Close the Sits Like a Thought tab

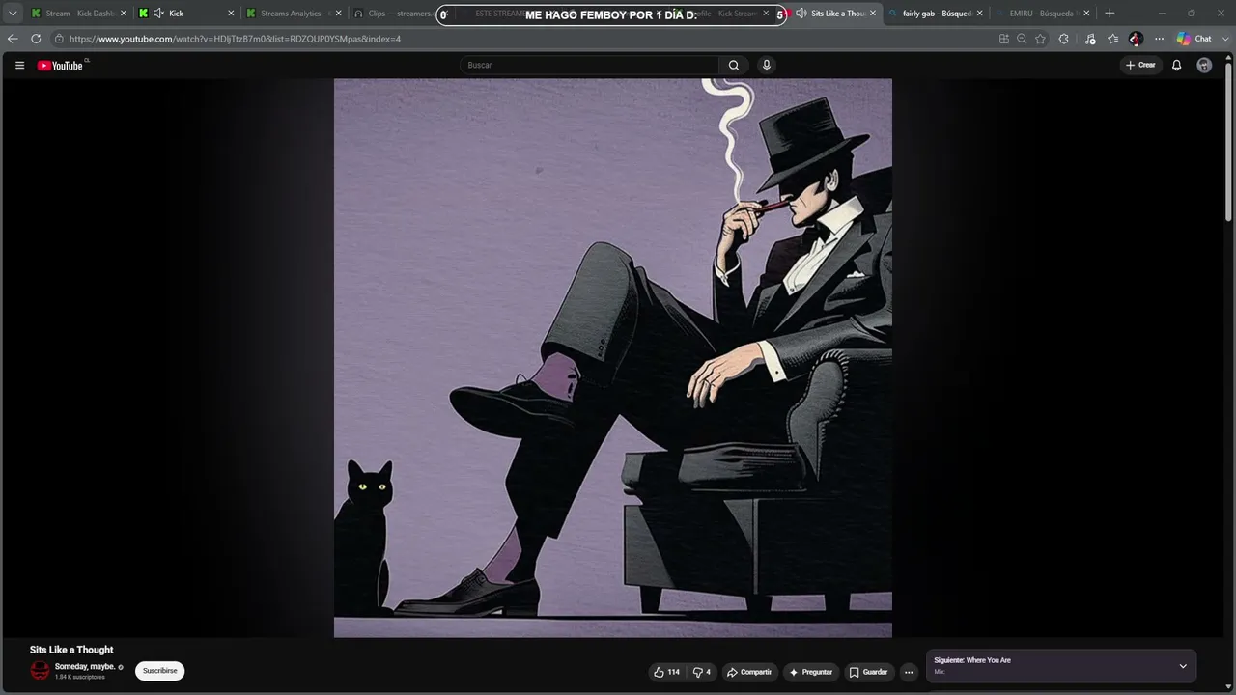873,14
